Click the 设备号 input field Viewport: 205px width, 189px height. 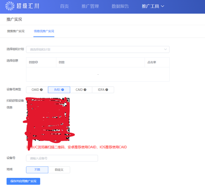point(62,158)
